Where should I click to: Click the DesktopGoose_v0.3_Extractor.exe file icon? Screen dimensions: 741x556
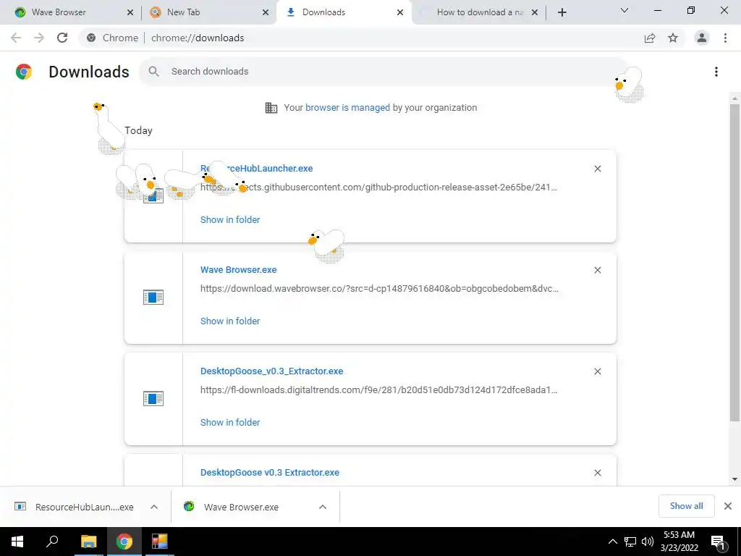click(x=153, y=399)
